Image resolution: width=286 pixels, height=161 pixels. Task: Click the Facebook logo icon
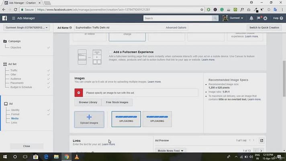pos(4,18)
